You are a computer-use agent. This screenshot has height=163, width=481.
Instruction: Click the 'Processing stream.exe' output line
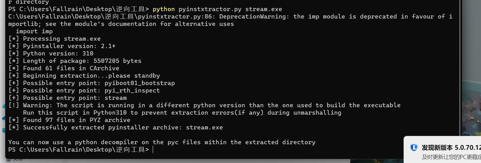click(x=62, y=39)
